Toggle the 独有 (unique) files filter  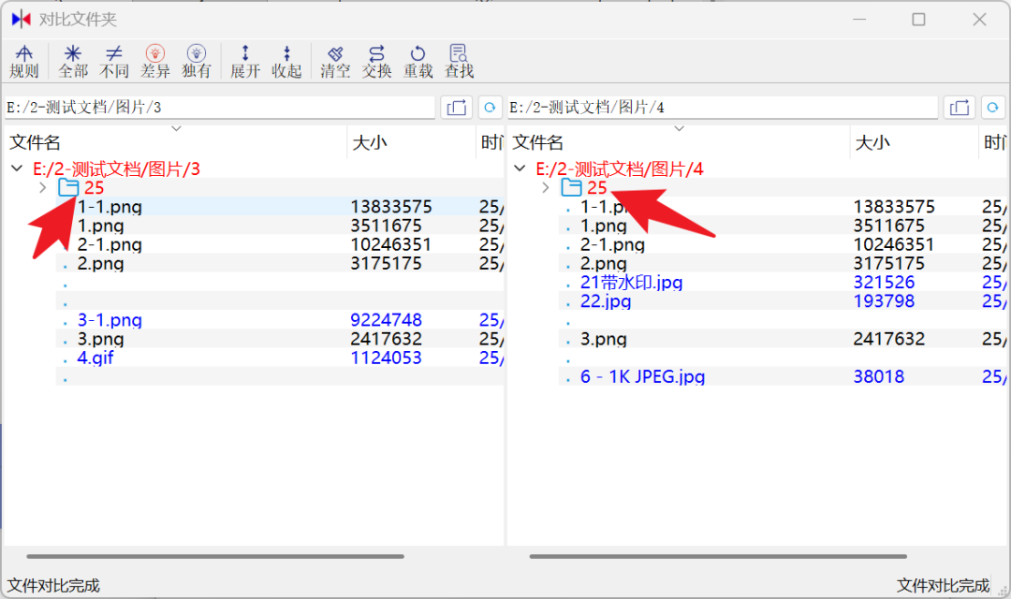tap(197, 62)
